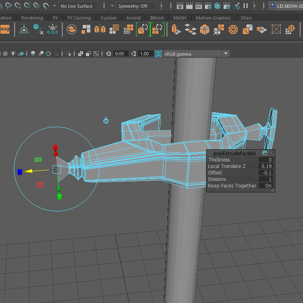This screenshot has height=303, width=303.
Task: Pause viewport rendering with pause icon
Action: (246, 6)
